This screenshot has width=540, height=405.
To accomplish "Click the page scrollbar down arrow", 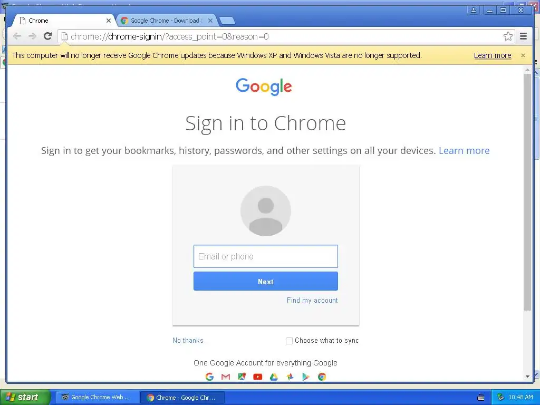I will [527, 377].
